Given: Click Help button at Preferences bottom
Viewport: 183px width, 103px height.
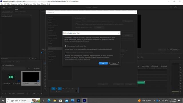Looking at the screenshot, I should click(103, 84).
